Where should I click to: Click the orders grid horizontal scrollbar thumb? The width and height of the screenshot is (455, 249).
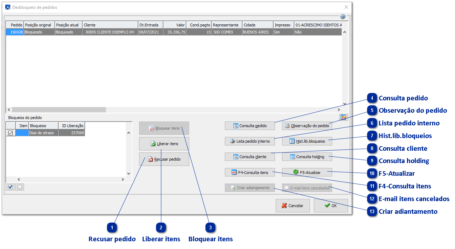(x=59, y=110)
